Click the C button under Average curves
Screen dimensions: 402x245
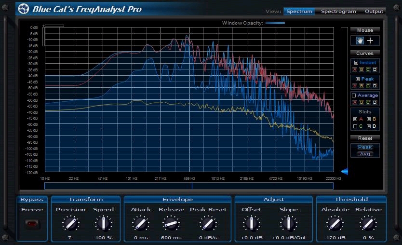[x=368, y=102]
